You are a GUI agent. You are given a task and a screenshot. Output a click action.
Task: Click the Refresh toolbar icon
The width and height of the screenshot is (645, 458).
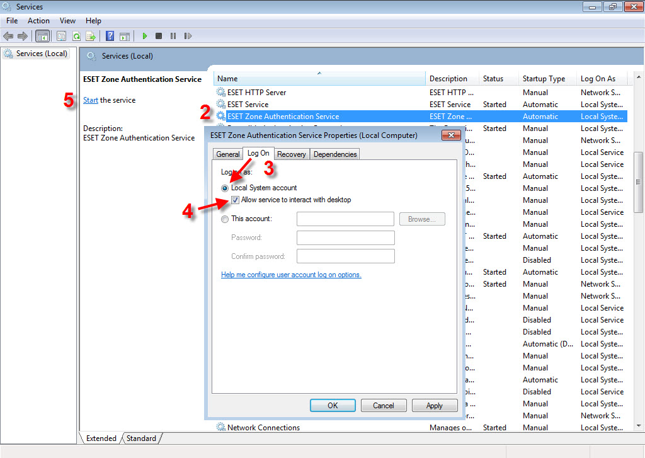[x=76, y=36]
